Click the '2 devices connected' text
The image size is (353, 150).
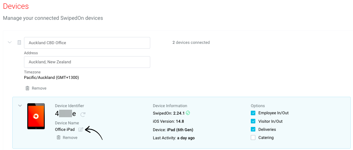191,42
